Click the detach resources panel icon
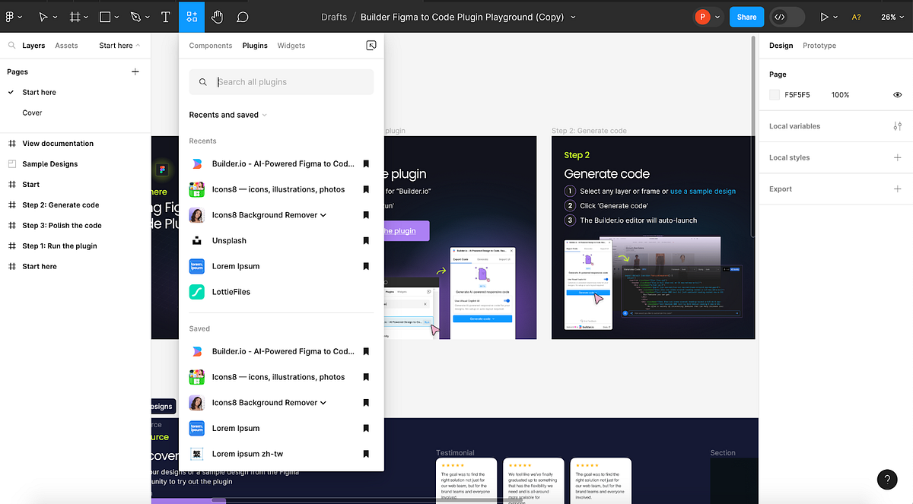This screenshot has height=504, width=913. 371,46
